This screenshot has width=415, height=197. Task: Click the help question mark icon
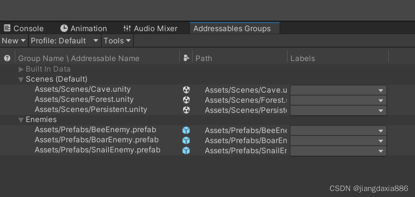7,58
